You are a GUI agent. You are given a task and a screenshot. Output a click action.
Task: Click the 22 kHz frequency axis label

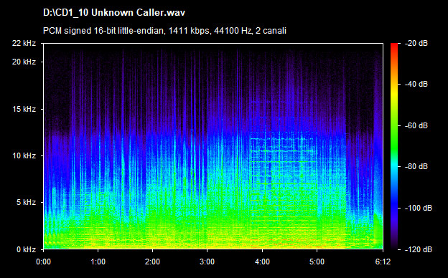pyautogui.click(x=24, y=43)
